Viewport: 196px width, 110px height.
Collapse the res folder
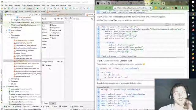click(x=7, y=33)
